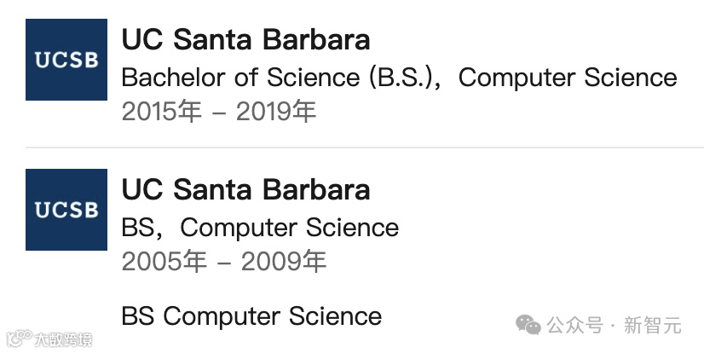This screenshot has height=353, width=704.
Task: Click the "公众号" watermark label
Action: click(574, 325)
